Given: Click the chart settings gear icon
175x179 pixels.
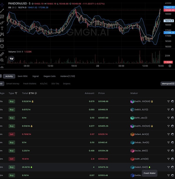Looking at the screenshot, I should pos(170,66).
